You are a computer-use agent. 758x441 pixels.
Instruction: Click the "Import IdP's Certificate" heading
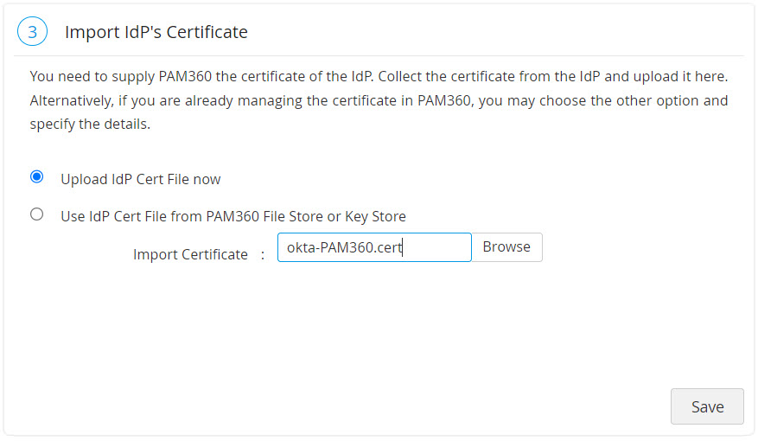[156, 33]
